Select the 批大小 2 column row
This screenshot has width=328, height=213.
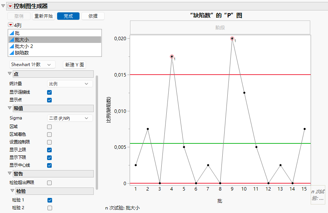(55, 46)
